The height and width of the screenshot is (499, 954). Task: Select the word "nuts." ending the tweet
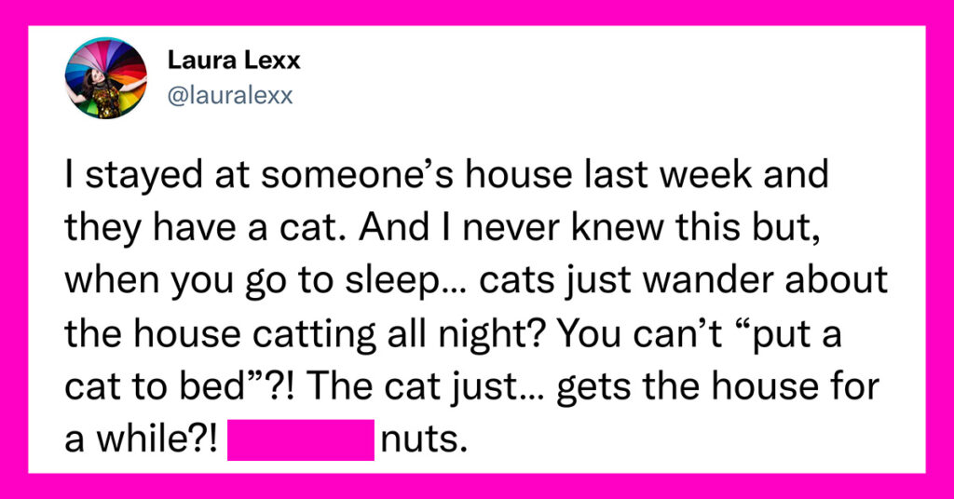424,439
